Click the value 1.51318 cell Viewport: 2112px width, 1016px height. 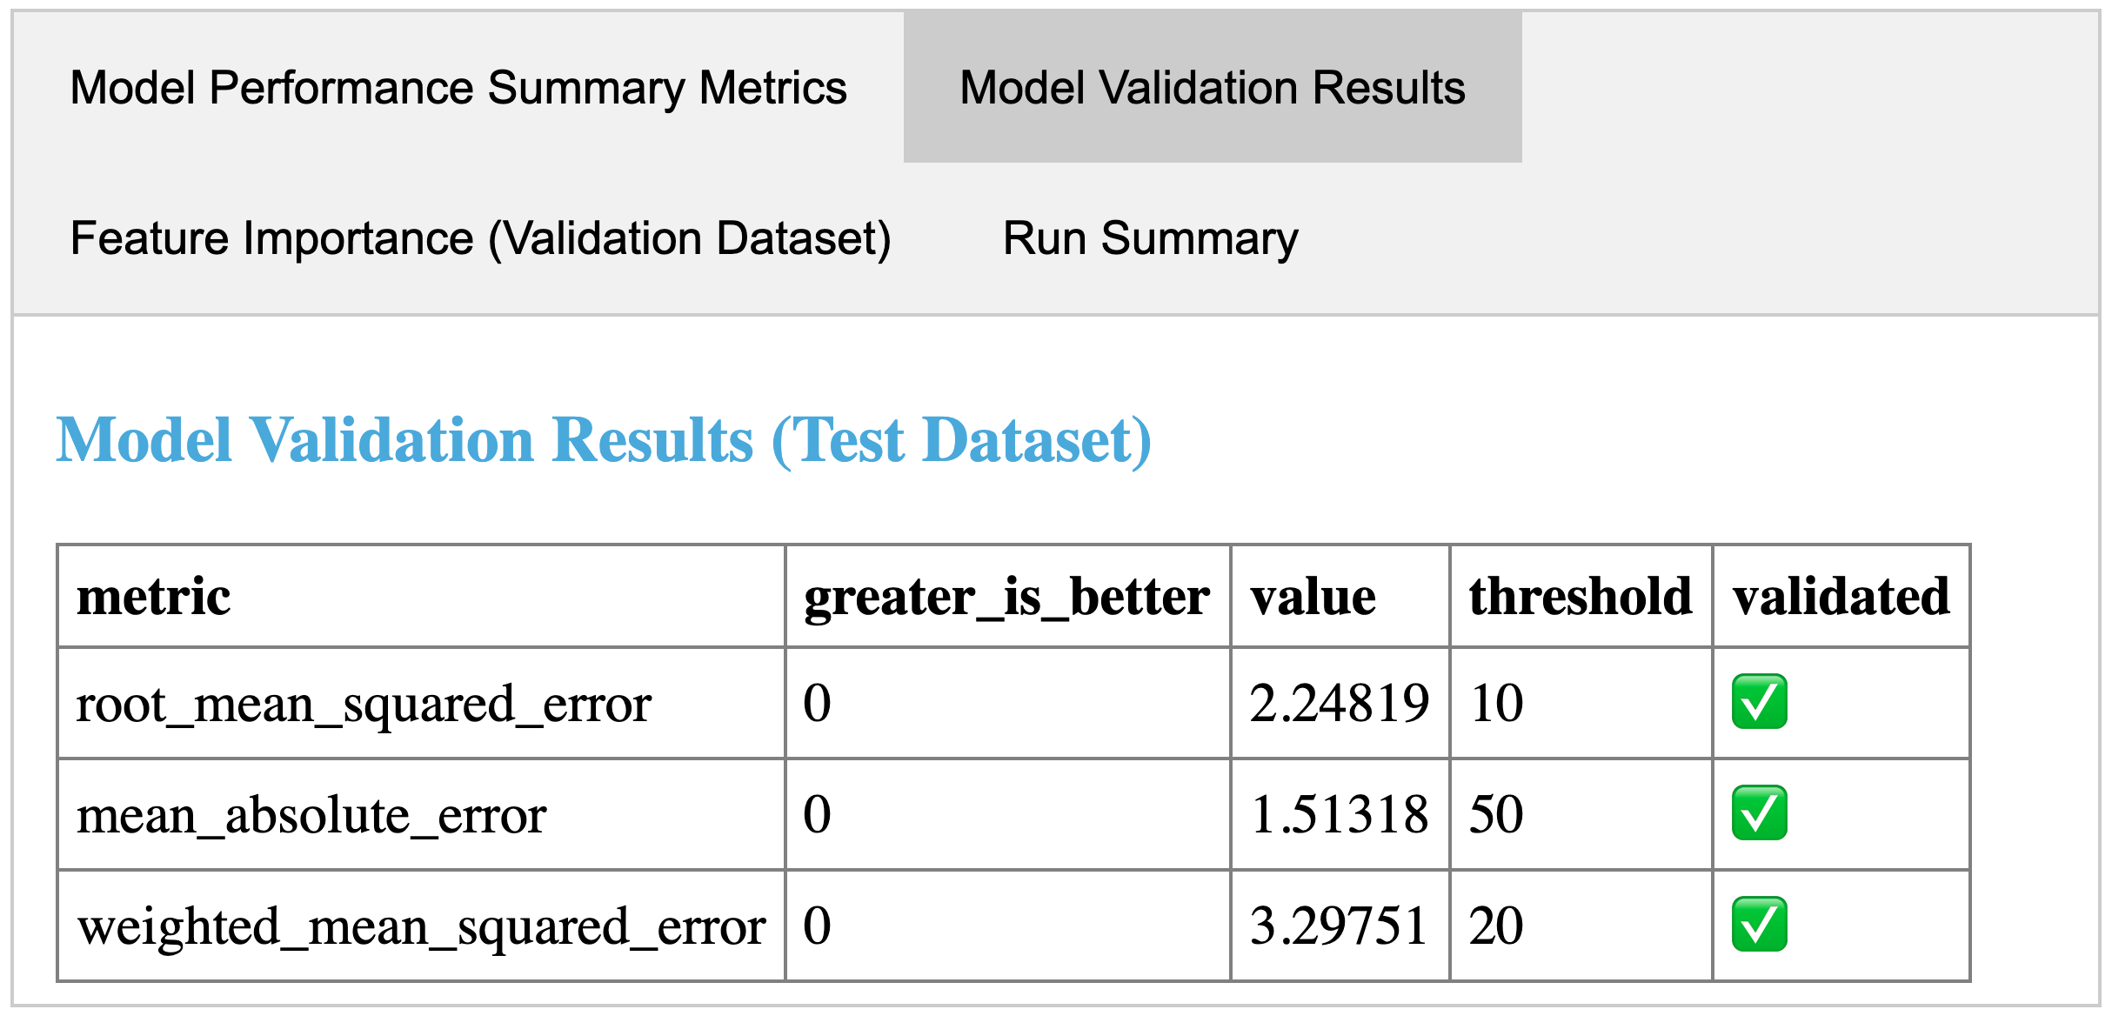click(1339, 814)
